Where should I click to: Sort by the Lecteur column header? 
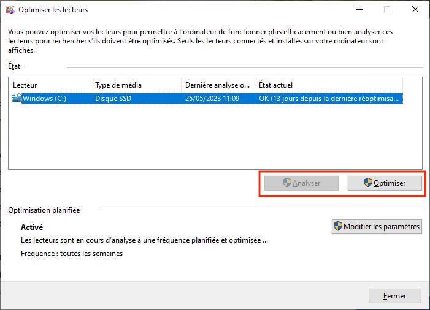[50, 85]
